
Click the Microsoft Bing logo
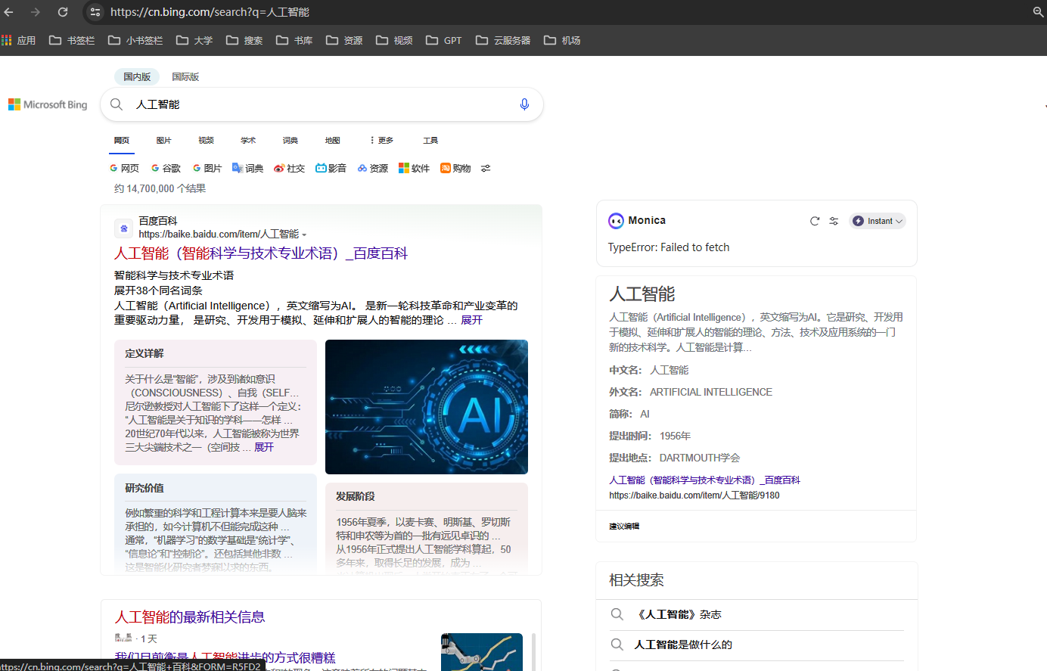point(48,104)
